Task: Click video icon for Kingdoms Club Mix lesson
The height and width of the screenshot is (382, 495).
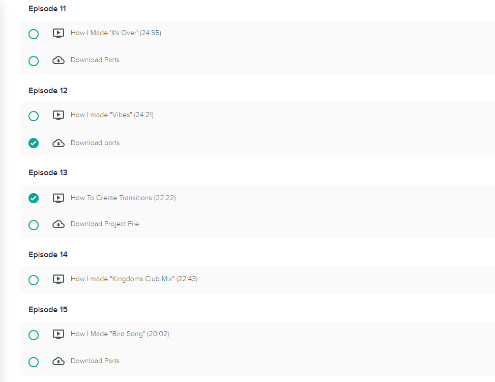Action: pos(59,279)
